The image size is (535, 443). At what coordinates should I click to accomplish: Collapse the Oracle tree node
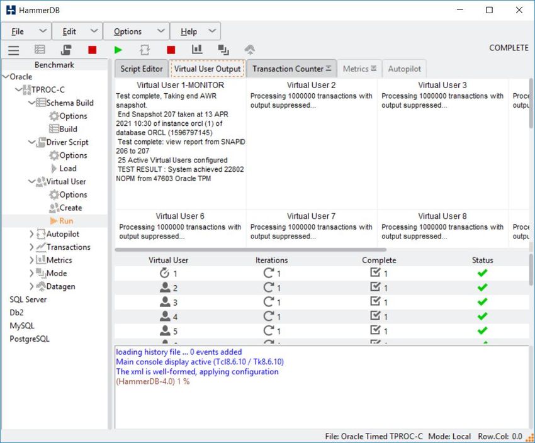(x=6, y=76)
